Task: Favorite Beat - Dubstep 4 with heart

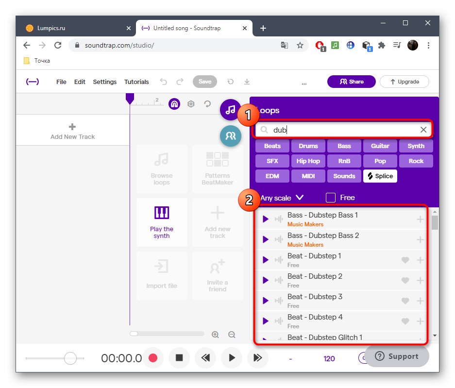Action: (x=405, y=321)
